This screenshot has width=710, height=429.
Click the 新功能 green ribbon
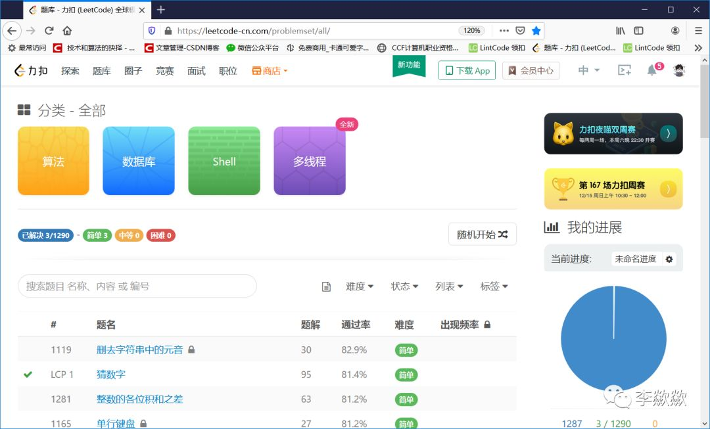pos(409,66)
